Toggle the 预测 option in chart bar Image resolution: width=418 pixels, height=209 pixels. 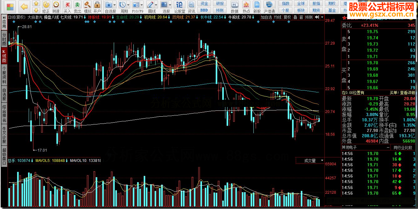[309, 17]
